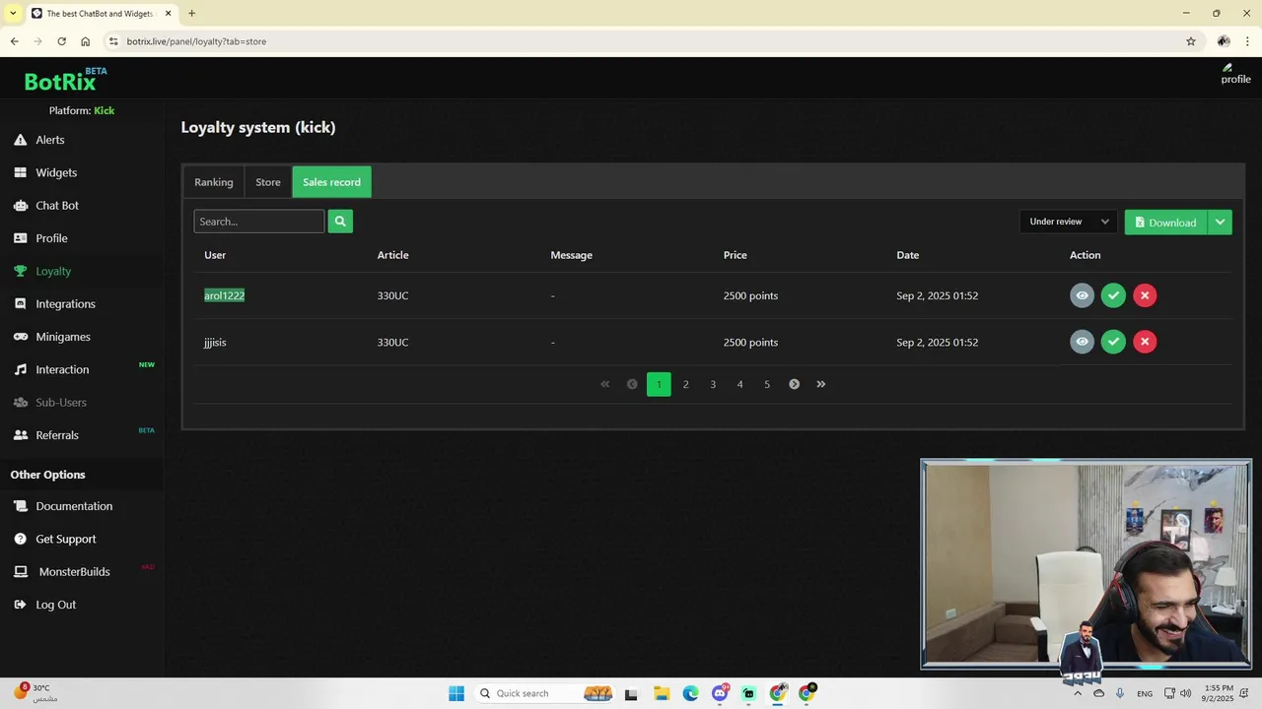Open Windows Start menu
1262x709 pixels.
click(x=456, y=693)
